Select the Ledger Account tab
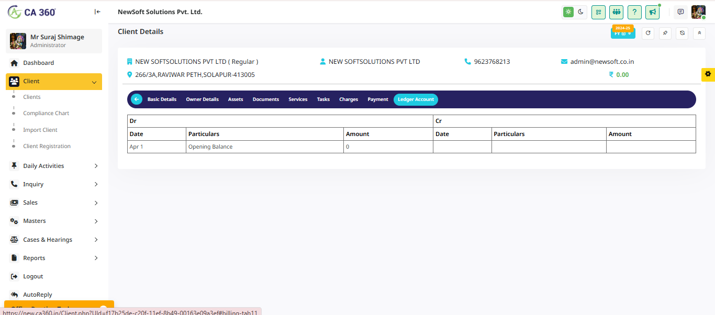Image resolution: width=715 pixels, height=315 pixels. point(416,99)
